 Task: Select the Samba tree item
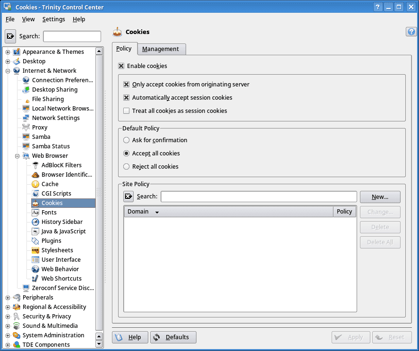(41, 137)
